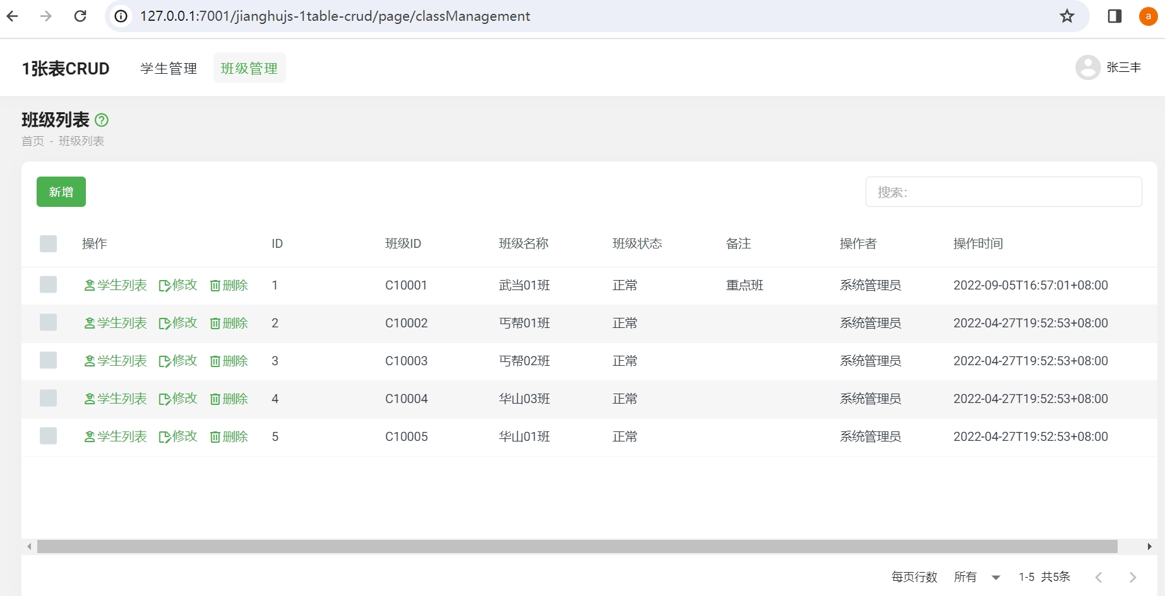Reload the page with the refresh icon
The width and height of the screenshot is (1165, 596).
(x=80, y=16)
